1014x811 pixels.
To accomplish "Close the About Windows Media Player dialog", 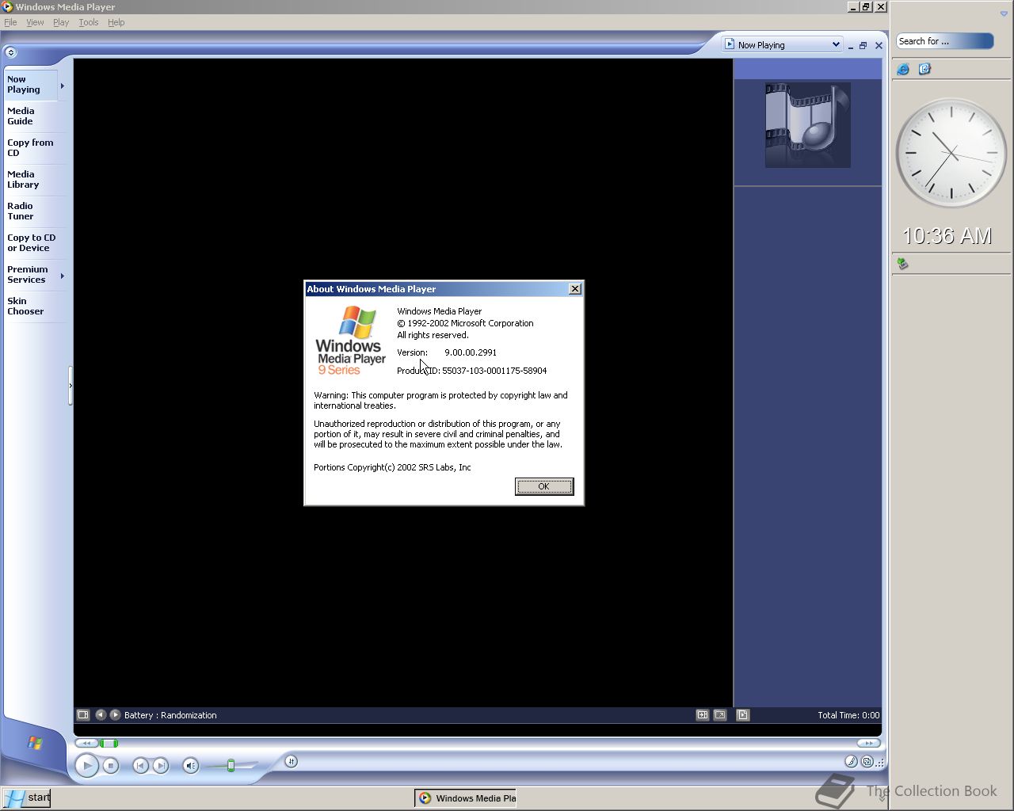I will click(x=575, y=289).
